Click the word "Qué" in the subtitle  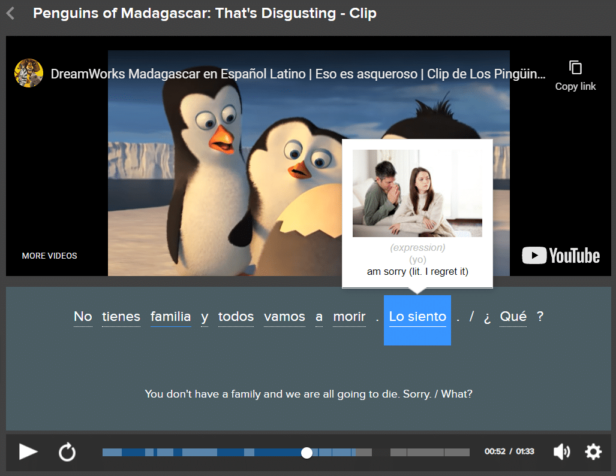point(513,317)
